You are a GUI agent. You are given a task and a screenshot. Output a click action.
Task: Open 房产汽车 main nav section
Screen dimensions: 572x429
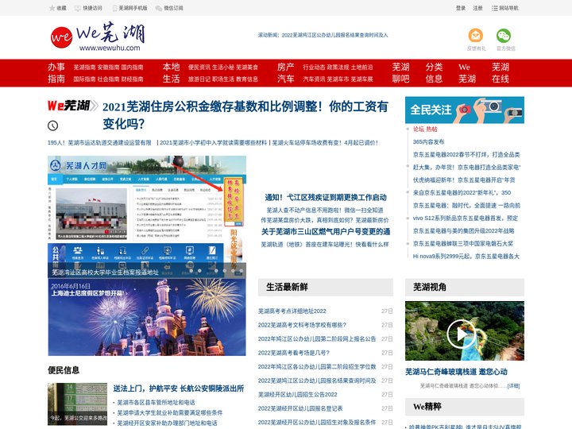286,73
